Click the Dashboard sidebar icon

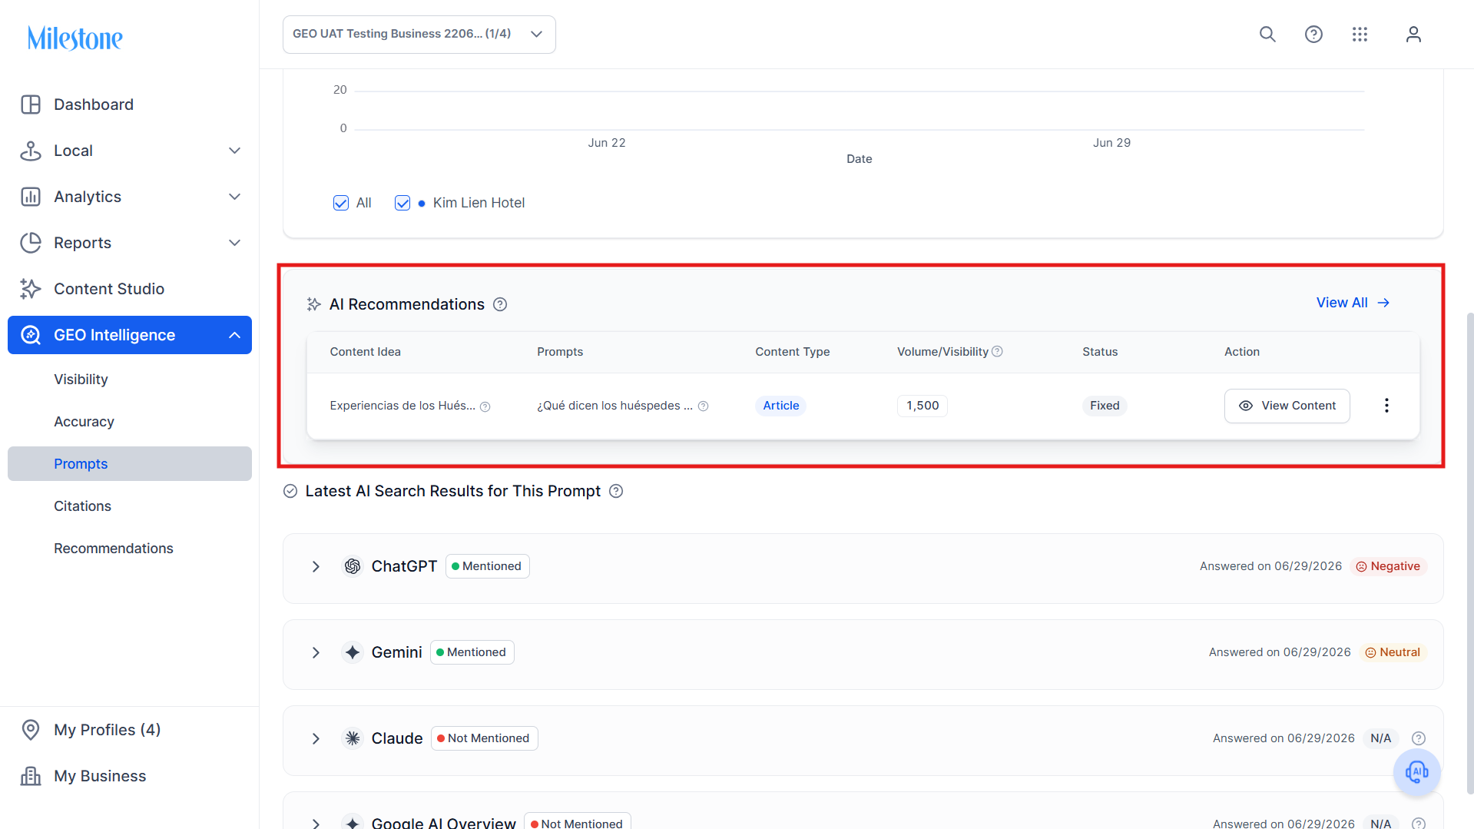[x=31, y=104]
